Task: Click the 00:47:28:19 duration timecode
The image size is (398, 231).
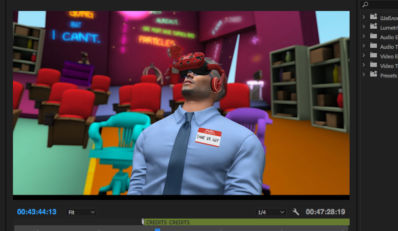Action: coord(326,212)
